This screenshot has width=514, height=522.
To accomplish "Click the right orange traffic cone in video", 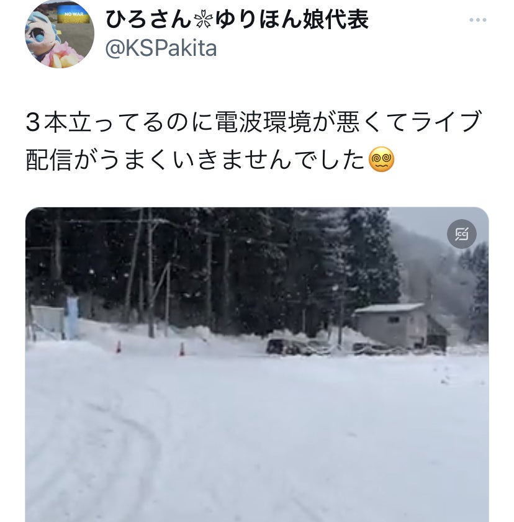I will pyautogui.click(x=182, y=349).
